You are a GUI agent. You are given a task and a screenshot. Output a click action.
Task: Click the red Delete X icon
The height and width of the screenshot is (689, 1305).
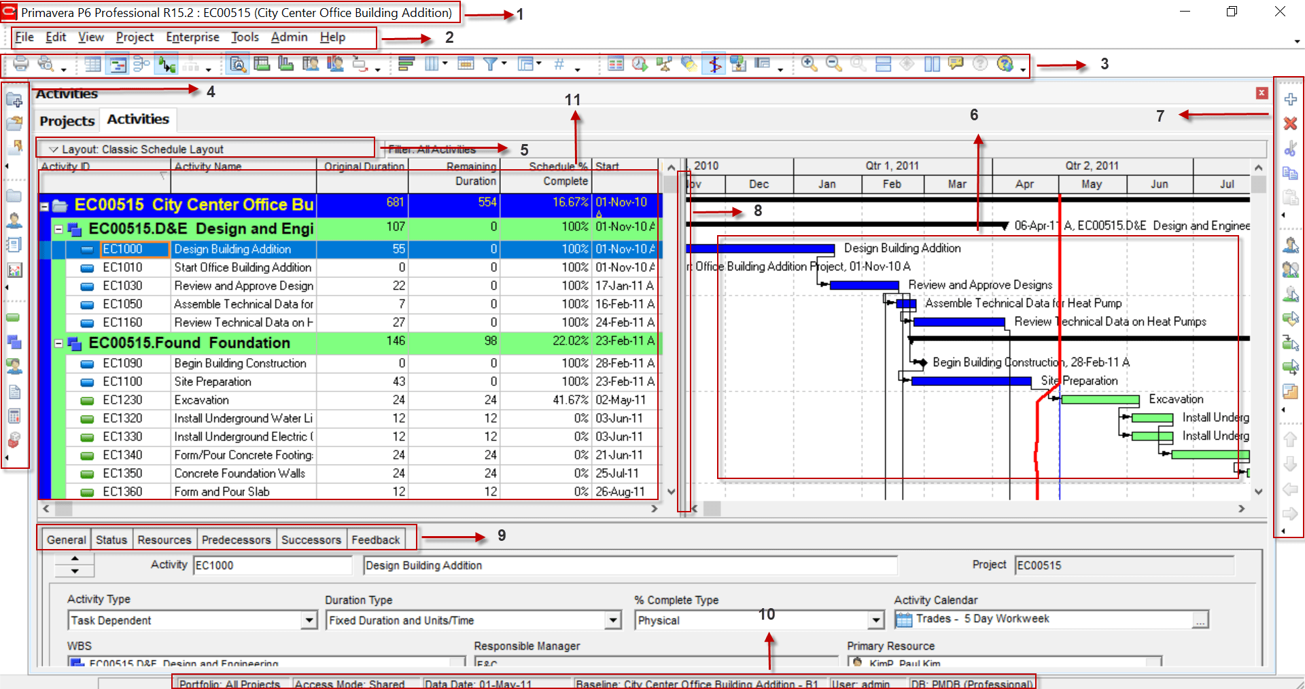(x=1290, y=124)
